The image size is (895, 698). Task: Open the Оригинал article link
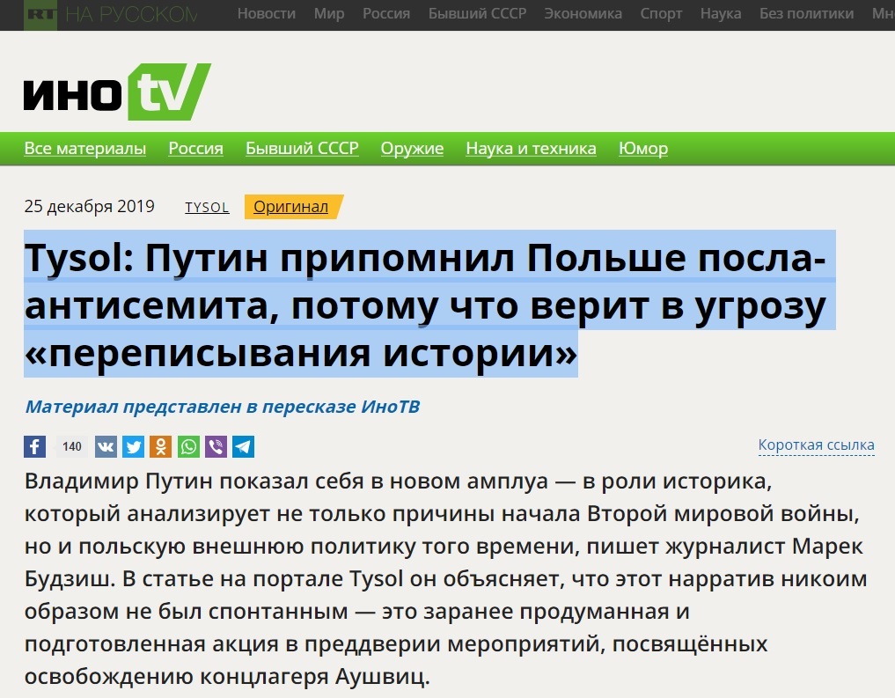291,207
